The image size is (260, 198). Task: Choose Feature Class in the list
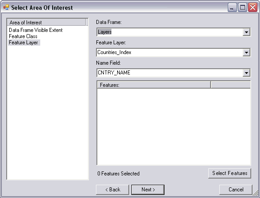23,36
